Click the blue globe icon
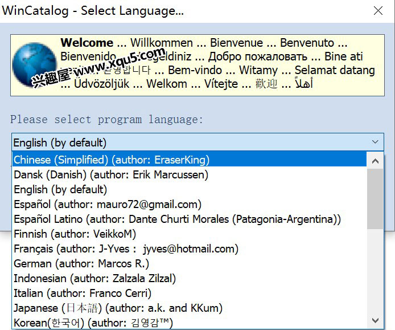The width and height of the screenshot is (395, 330). tap(34, 64)
